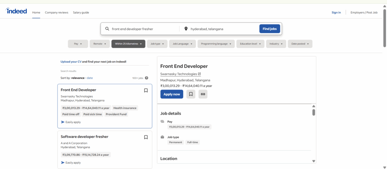Open Company reviews page

57,12
